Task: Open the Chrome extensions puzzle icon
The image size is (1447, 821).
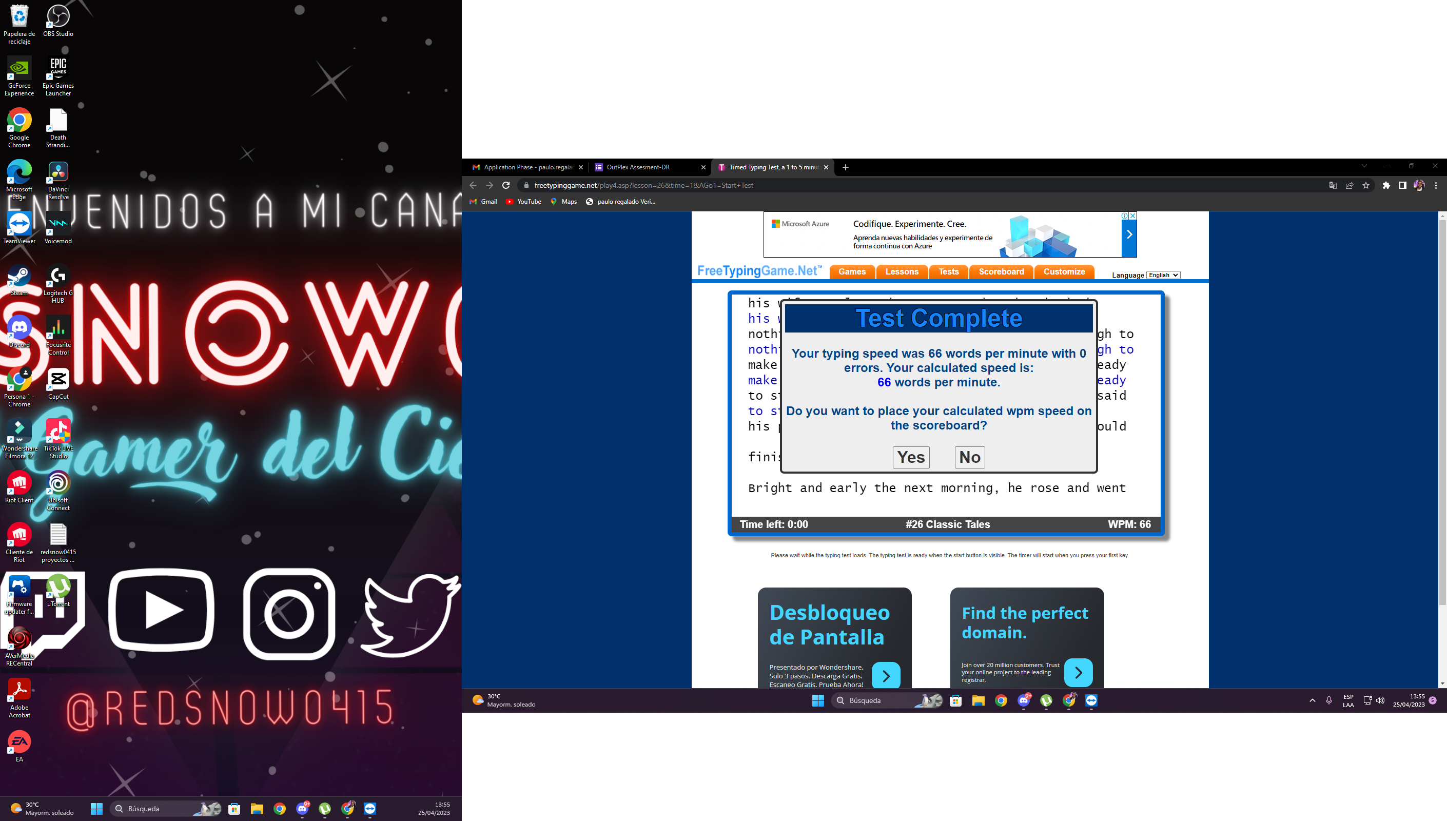Action: pos(1386,186)
